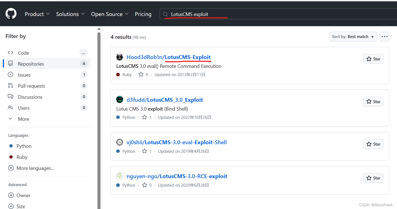Screen dimensions: 397x209
Task: Select the Code filter
Action: [48, 53]
